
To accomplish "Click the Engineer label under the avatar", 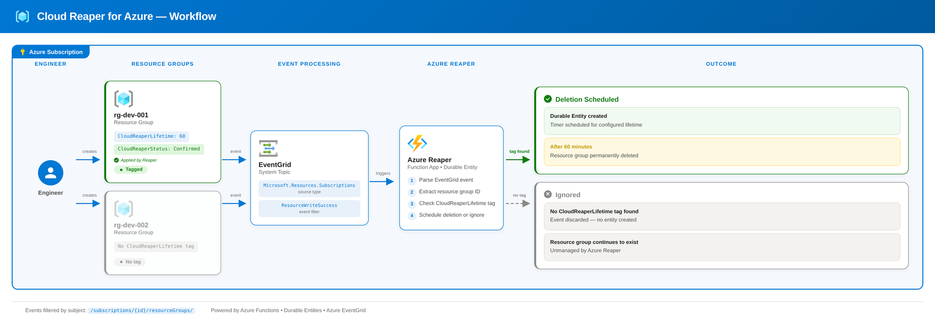I will 50,193.
